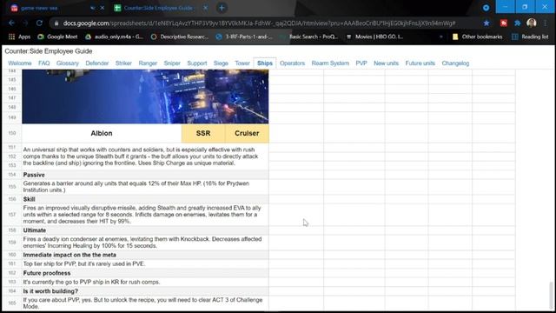Switch to the PVP sheet
This screenshot has height=313, width=556.
(361, 63)
